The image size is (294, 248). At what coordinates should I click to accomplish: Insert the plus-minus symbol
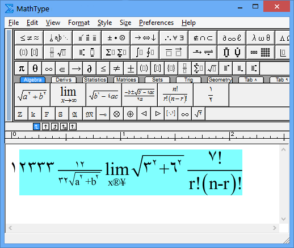131,69
